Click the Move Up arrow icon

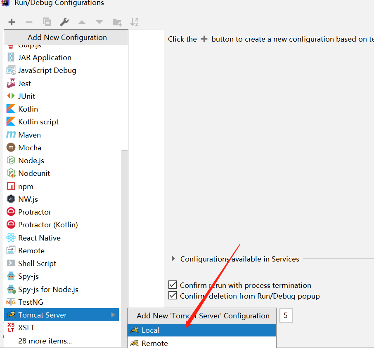(82, 22)
